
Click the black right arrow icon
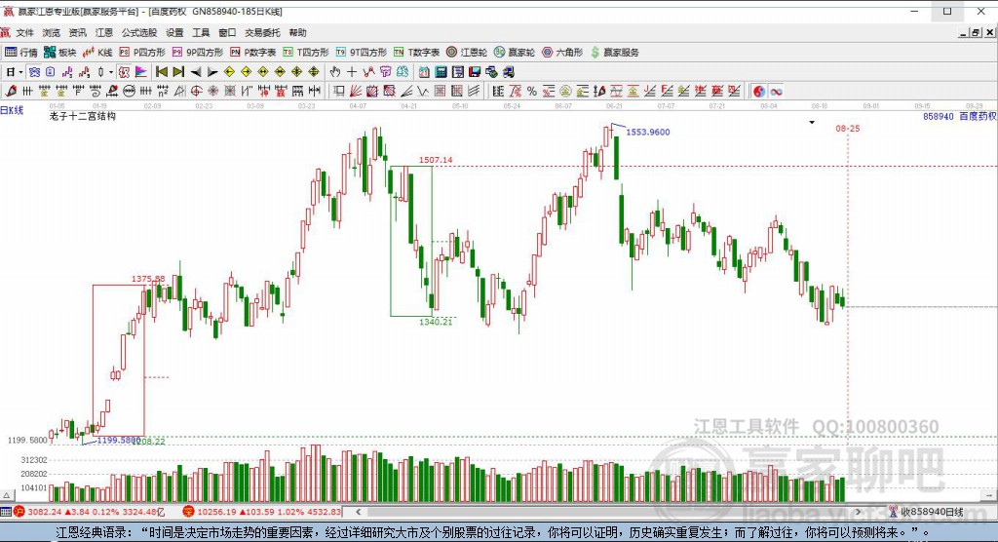pyautogui.click(x=212, y=72)
